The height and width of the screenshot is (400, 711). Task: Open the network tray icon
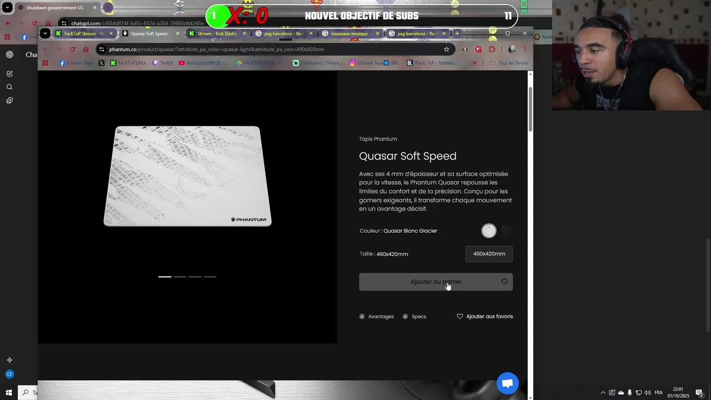[x=639, y=393]
